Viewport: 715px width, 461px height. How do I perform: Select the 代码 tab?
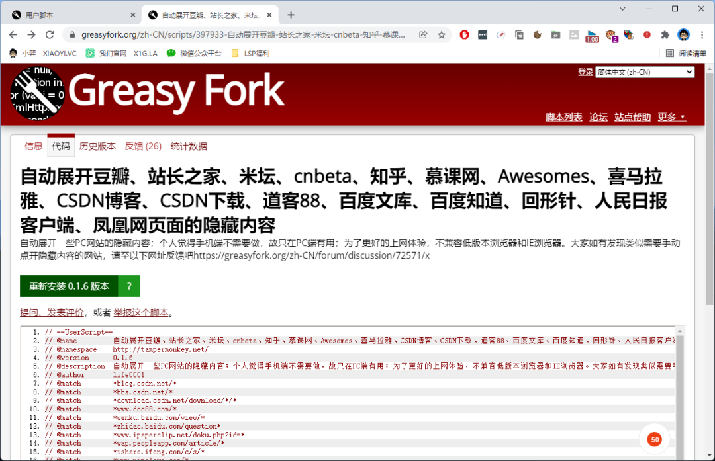pyautogui.click(x=61, y=146)
